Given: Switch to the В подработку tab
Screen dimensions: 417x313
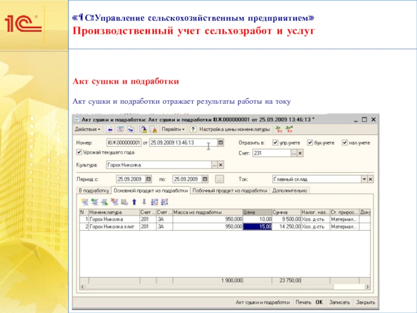Looking at the screenshot, I should 94,190.
